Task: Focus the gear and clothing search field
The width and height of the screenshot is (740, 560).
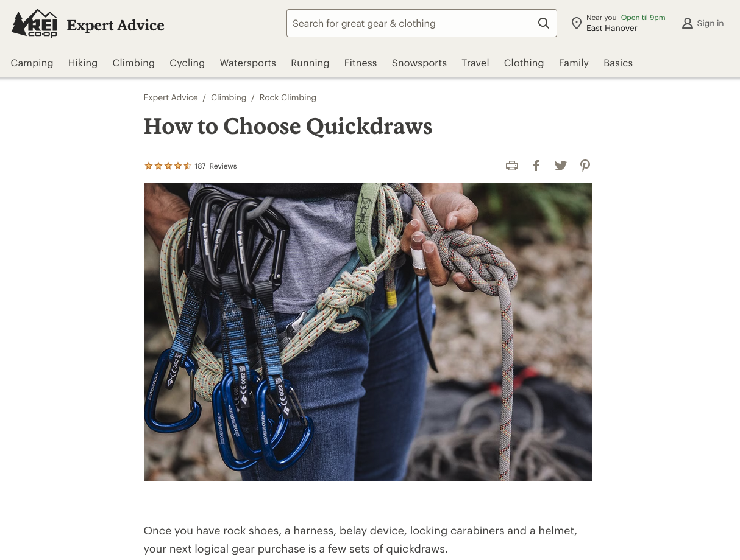Action: [x=412, y=23]
